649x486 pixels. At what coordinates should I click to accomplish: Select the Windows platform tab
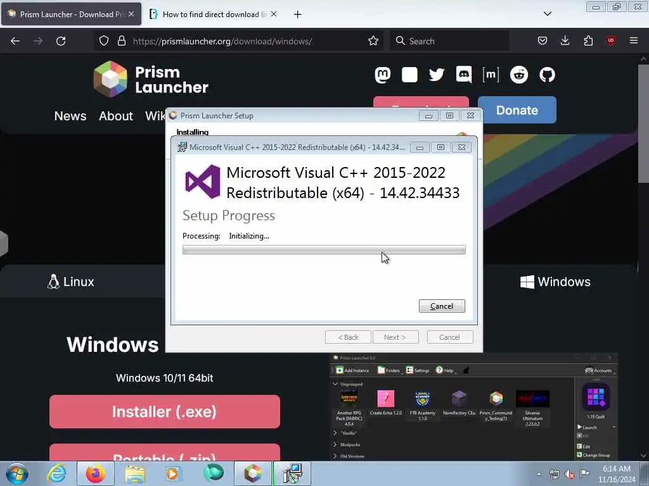[555, 282]
